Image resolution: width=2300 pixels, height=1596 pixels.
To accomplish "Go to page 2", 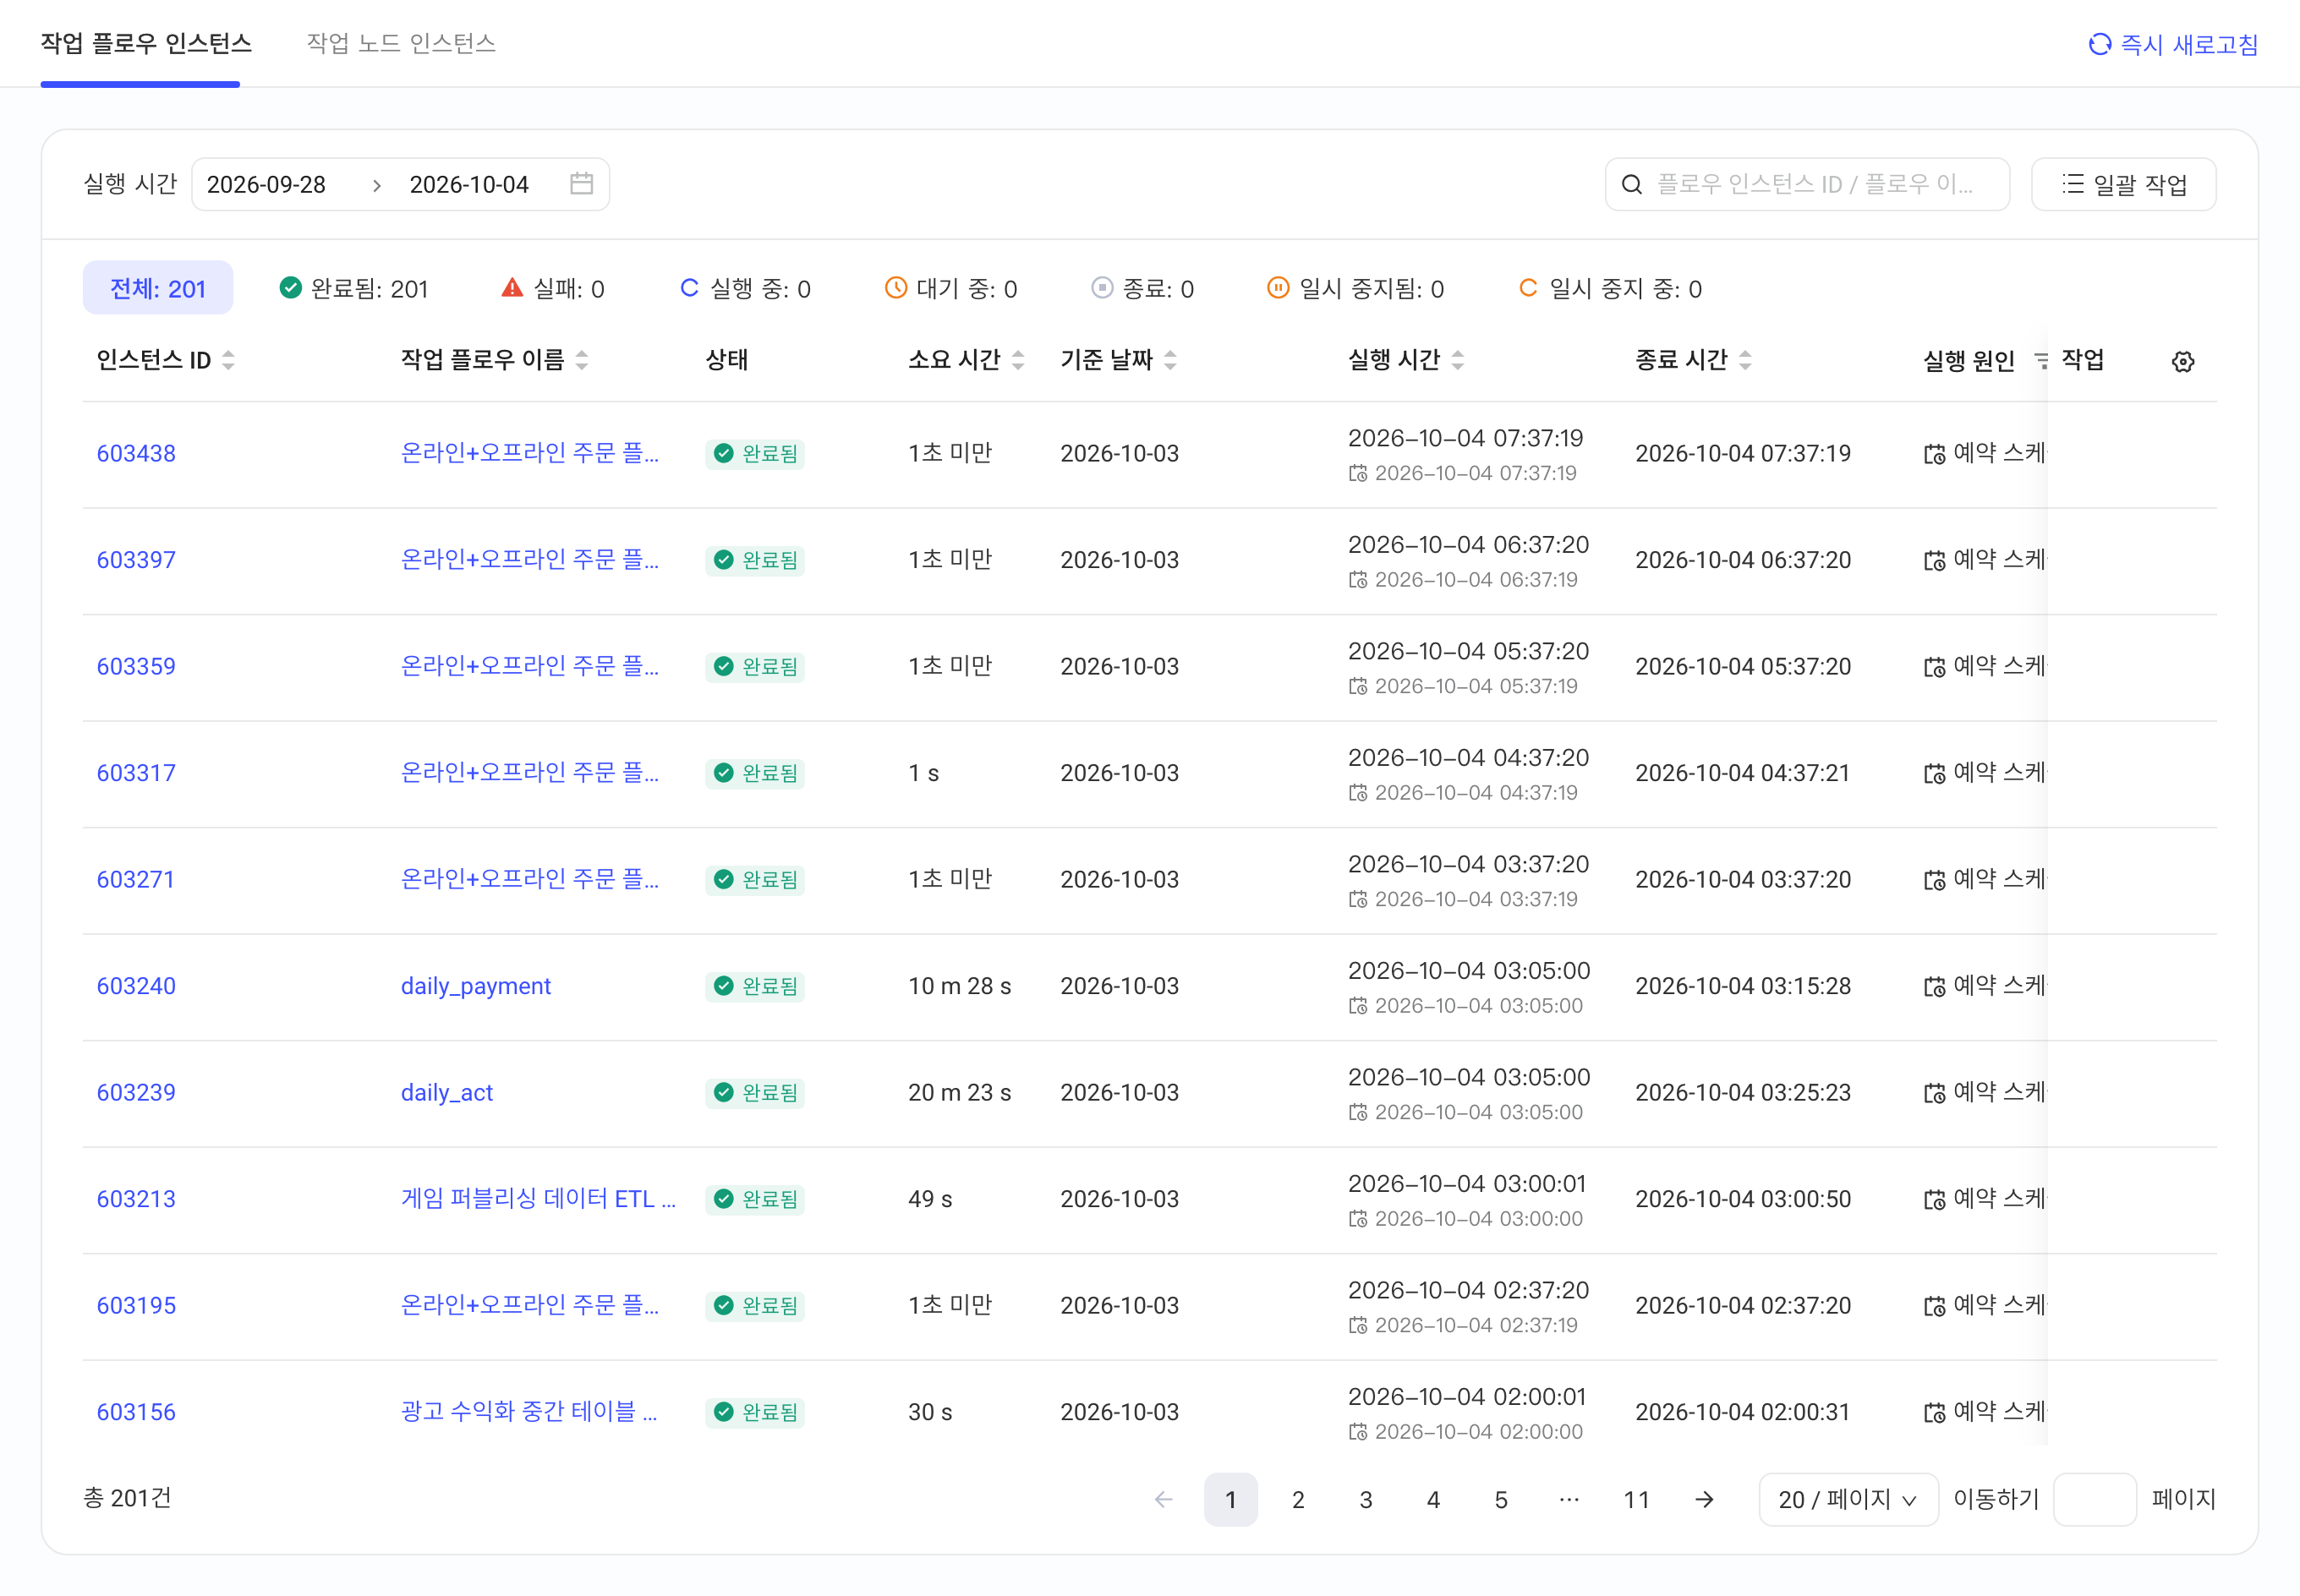I will 1298,1499.
